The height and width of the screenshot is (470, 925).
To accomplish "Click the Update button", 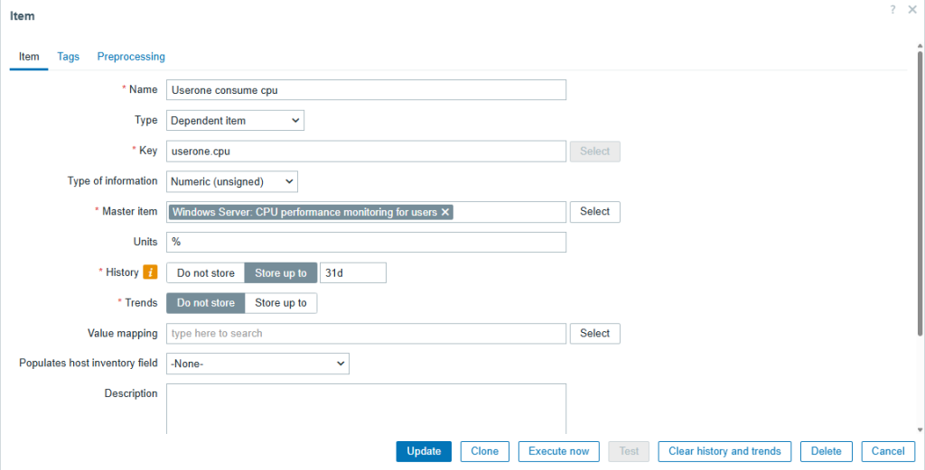I will [424, 451].
